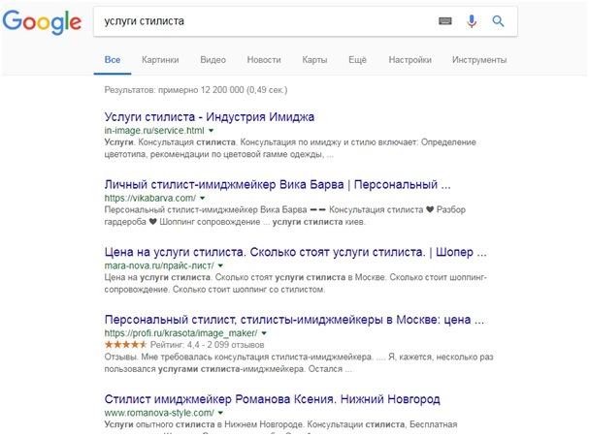Open the Инструменты search tools
The image size is (589, 436).
pos(479,60)
